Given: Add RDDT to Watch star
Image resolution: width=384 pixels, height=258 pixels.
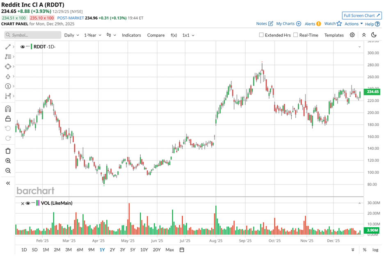Looking at the screenshot, I should [339, 24].
